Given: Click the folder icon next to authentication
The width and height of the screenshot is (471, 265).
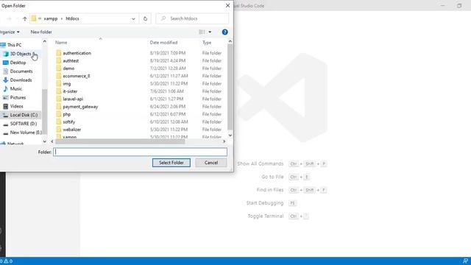Looking at the screenshot, I should (x=59, y=53).
